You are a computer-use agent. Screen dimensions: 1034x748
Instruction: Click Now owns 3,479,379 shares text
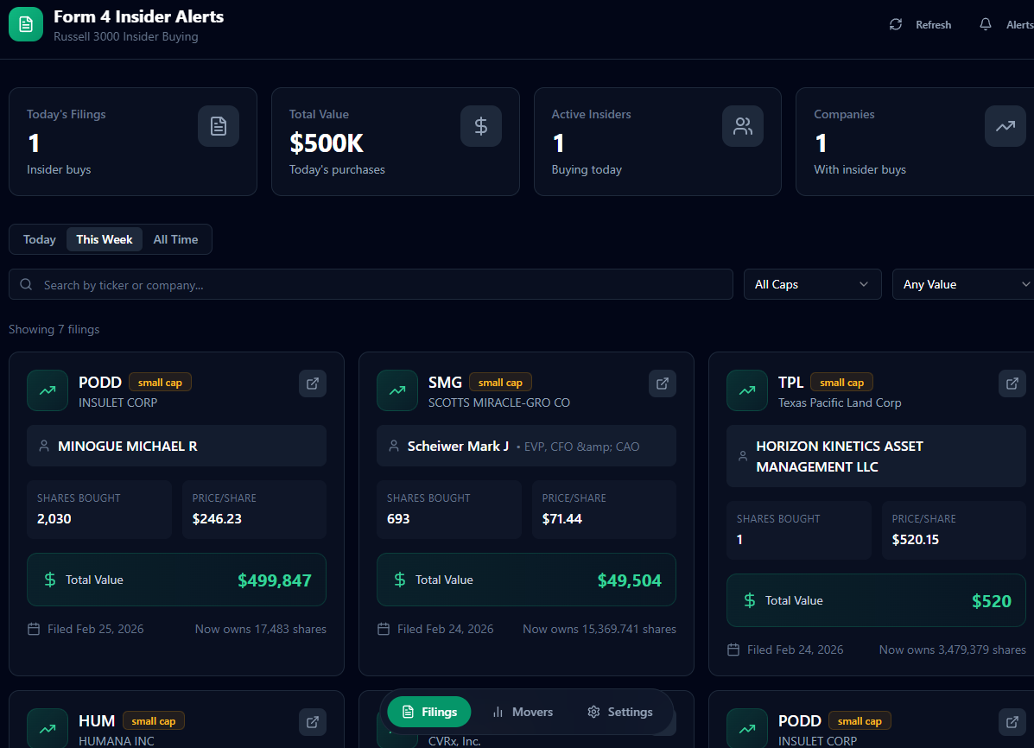tap(952, 650)
